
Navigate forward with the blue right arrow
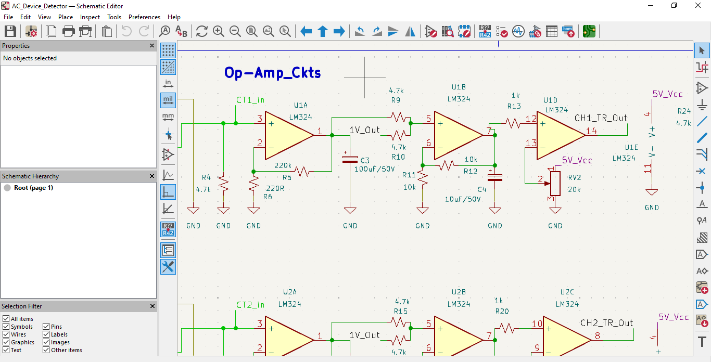339,31
